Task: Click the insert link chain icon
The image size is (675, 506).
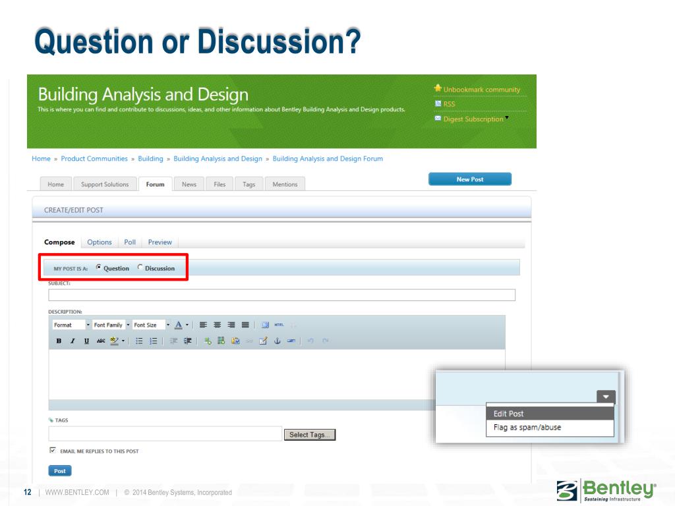Action: click(x=249, y=341)
